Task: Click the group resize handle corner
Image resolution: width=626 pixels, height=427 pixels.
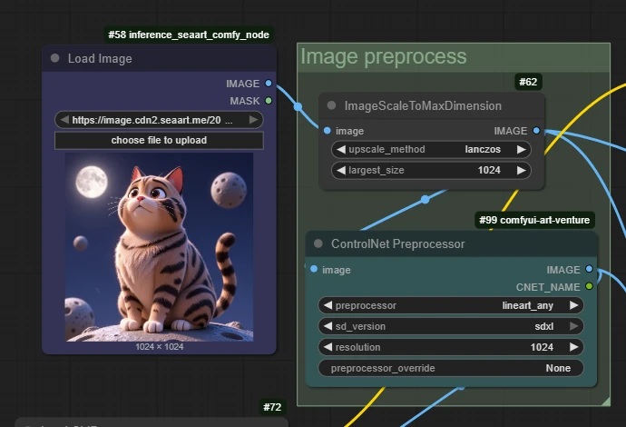Action: pyautogui.click(x=606, y=402)
